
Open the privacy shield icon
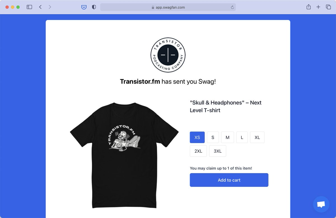coord(94,7)
